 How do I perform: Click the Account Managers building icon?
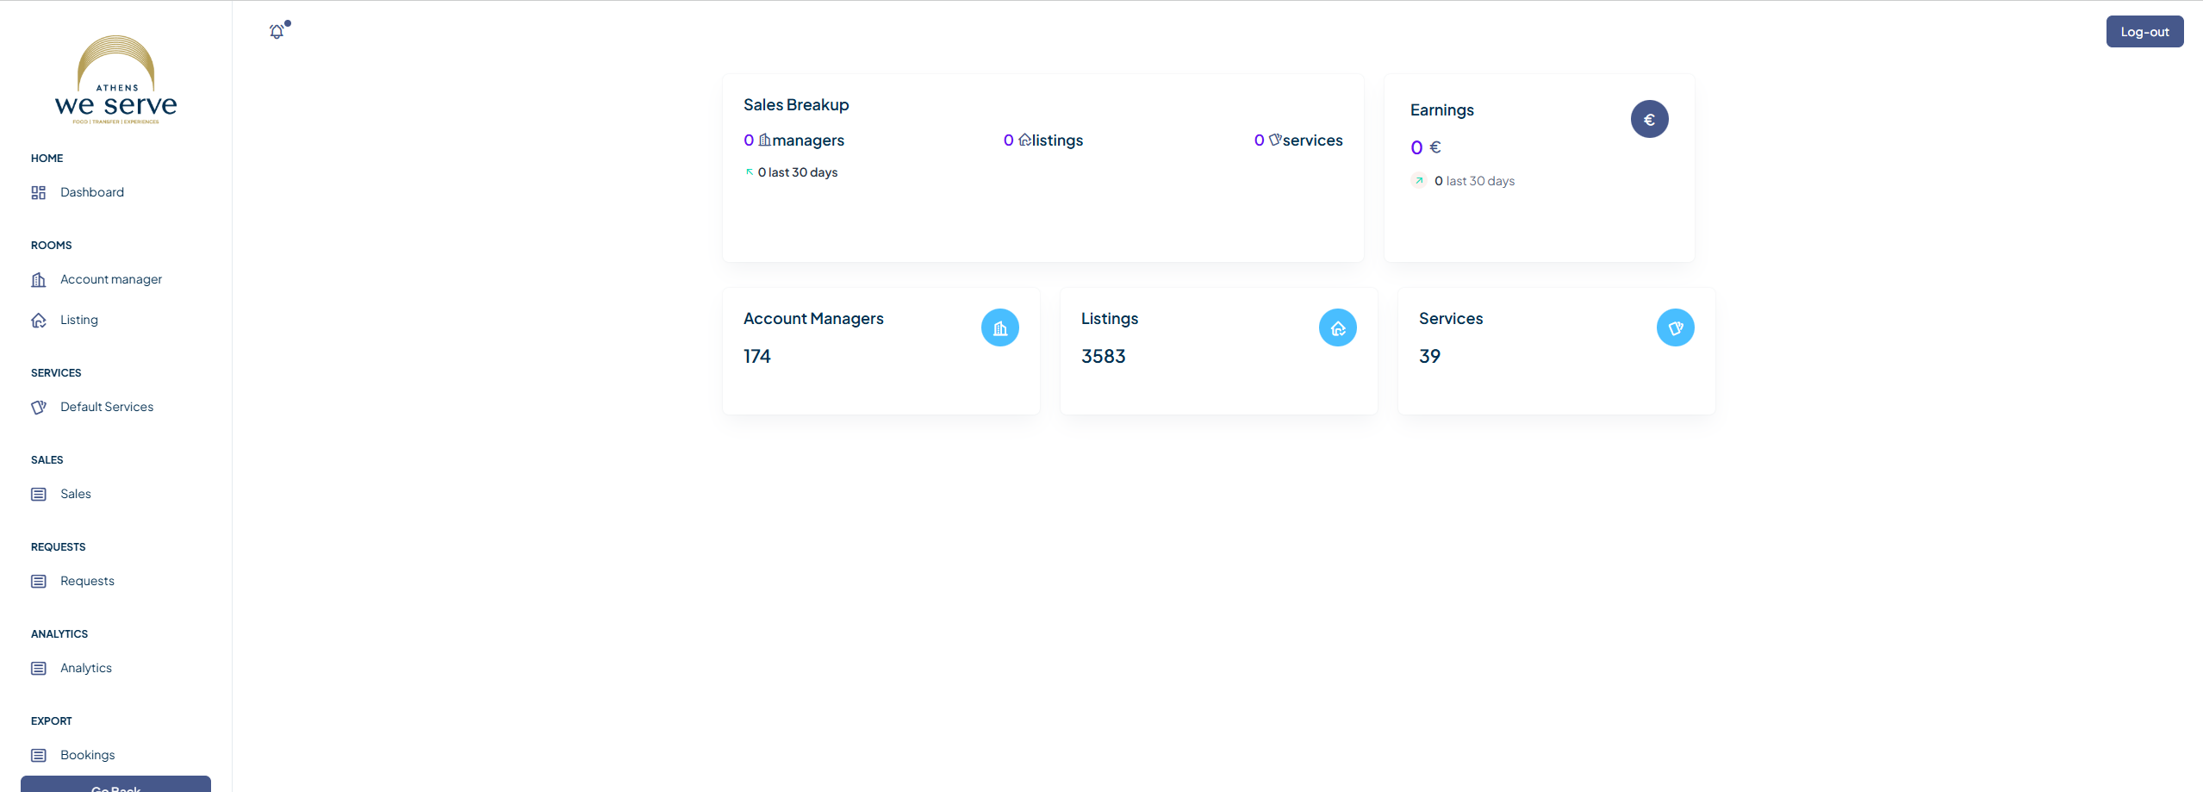[999, 327]
